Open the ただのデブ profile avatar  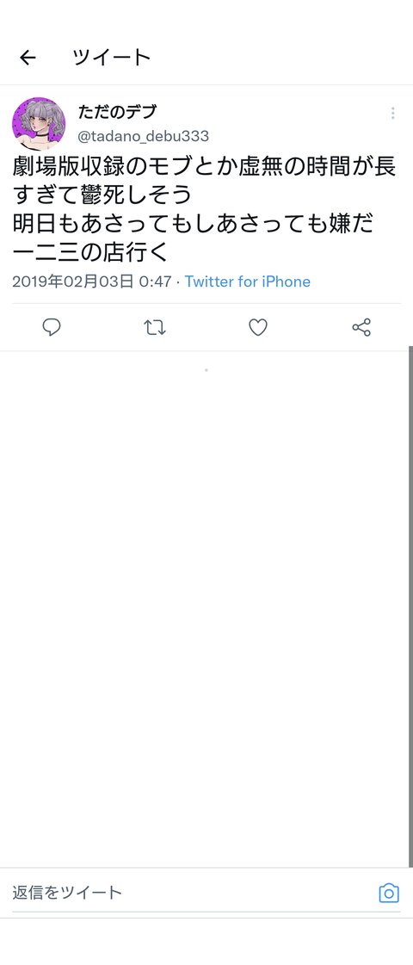(x=39, y=124)
